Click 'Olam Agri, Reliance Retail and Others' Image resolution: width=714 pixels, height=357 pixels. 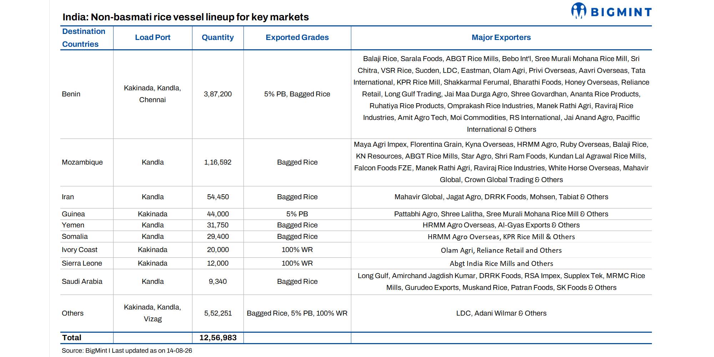[501, 250]
